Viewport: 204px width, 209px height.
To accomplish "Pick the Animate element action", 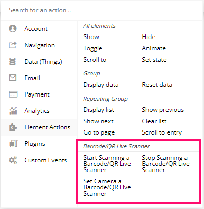I will 154,48.
